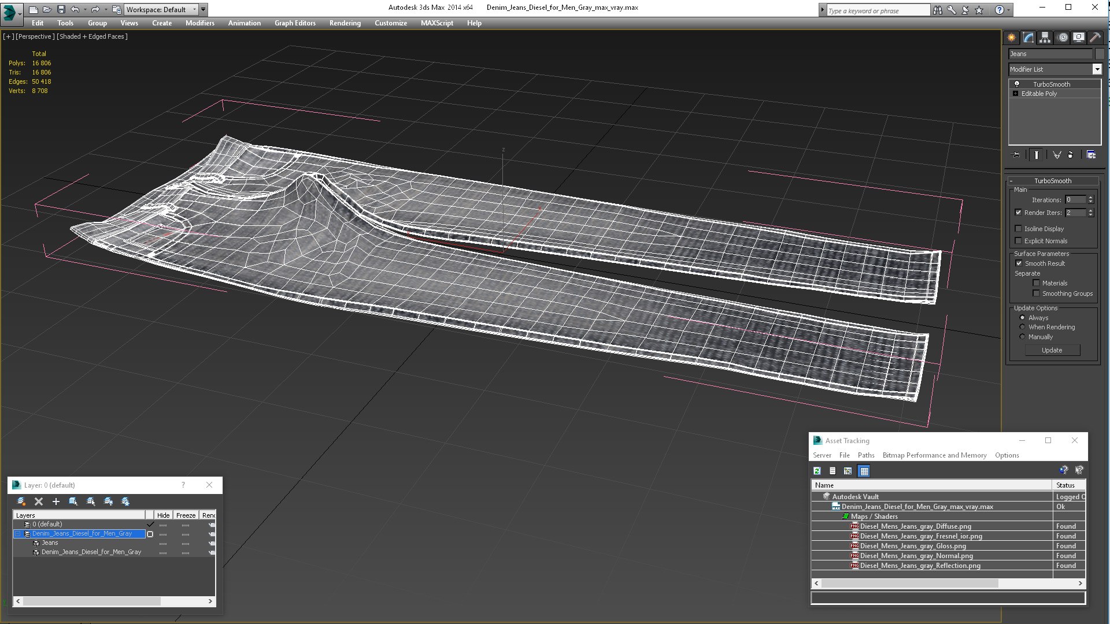Open the Modifier List dropdown
1110x624 pixels.
click(x=1097, y=69)
